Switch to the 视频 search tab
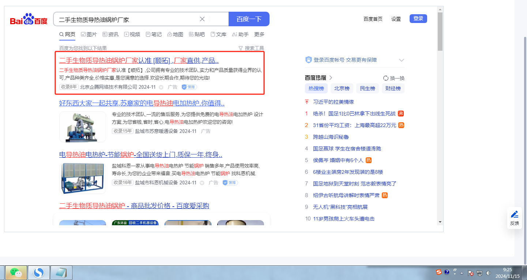This screenshot has height=280, width=527. (132, 34)
